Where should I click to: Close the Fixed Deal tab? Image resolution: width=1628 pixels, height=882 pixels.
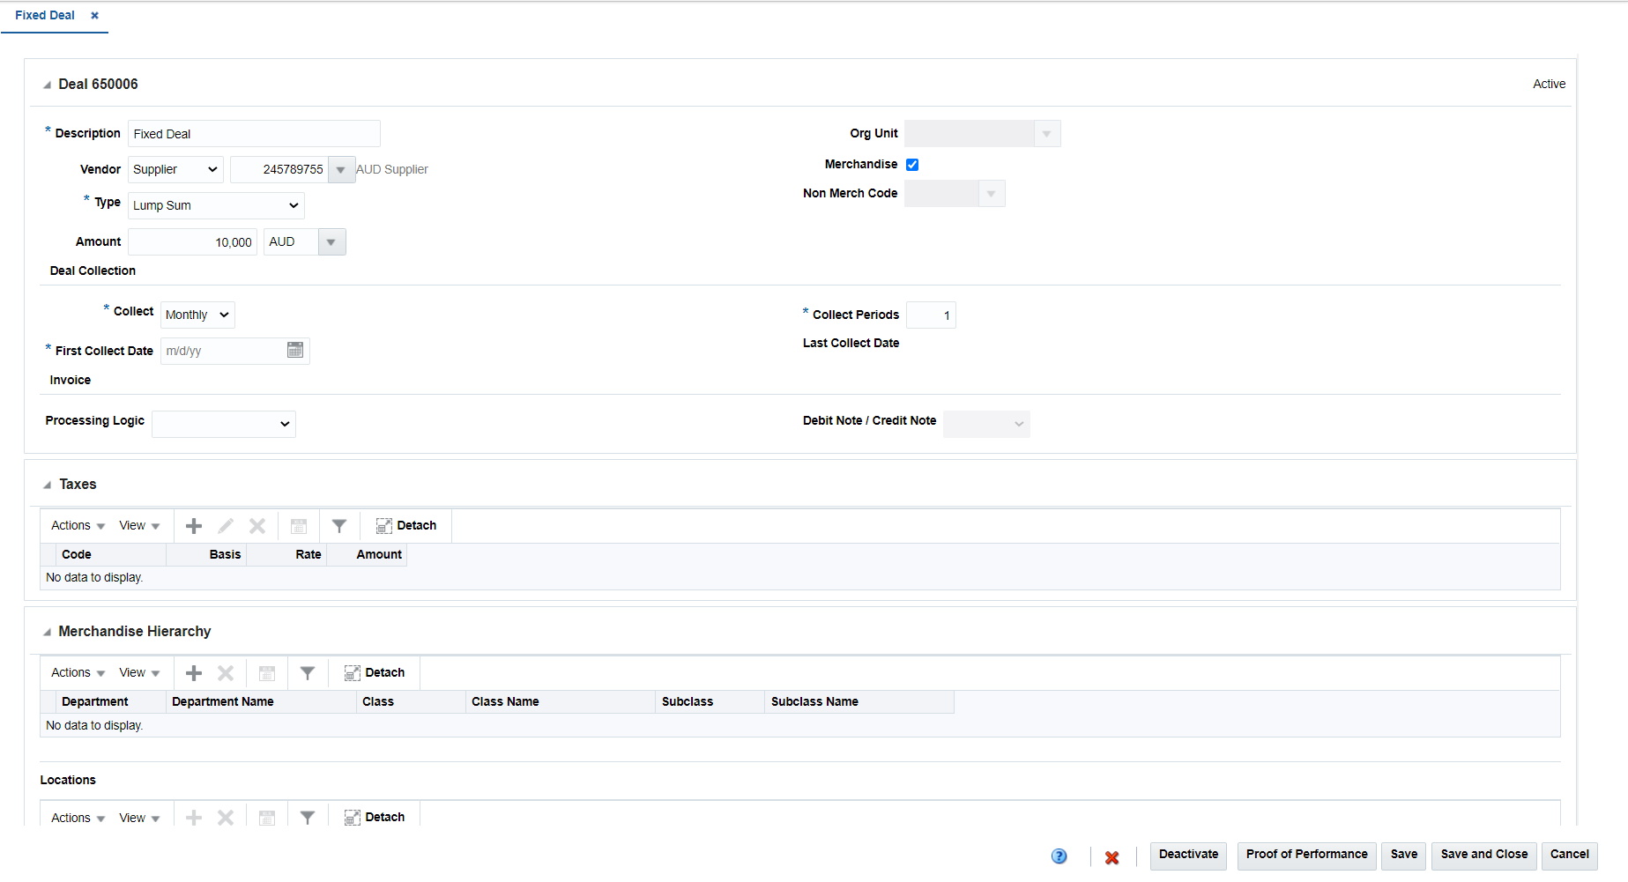[x=94, y=16]
